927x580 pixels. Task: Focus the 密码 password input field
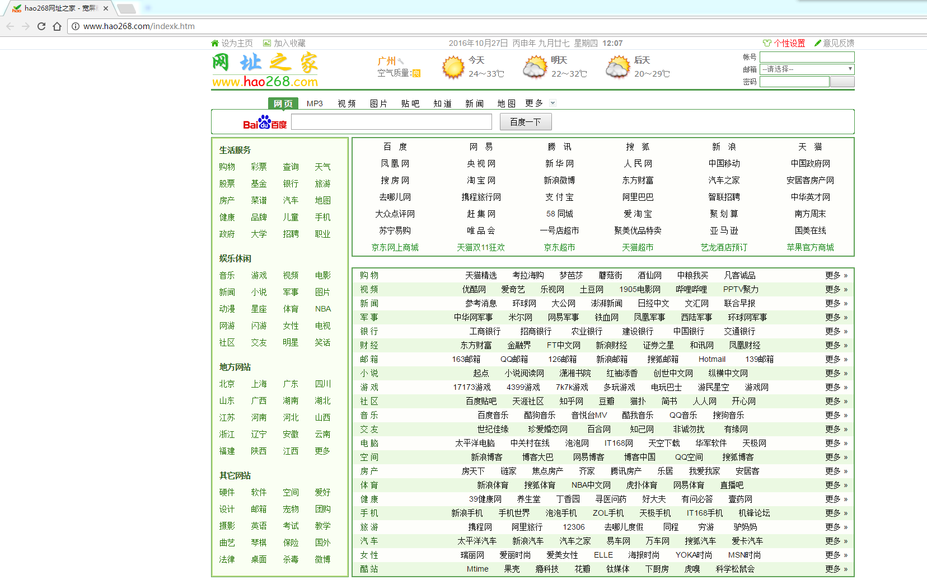tap(794, 82)
